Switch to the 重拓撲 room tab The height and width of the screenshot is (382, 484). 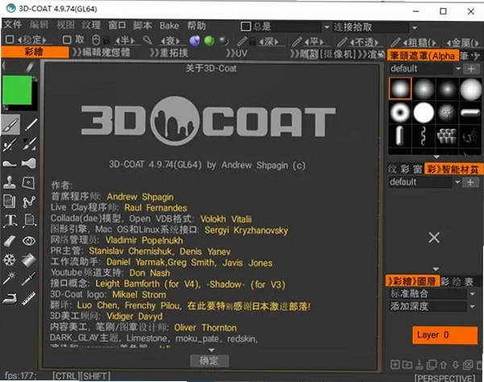point(169,53)
